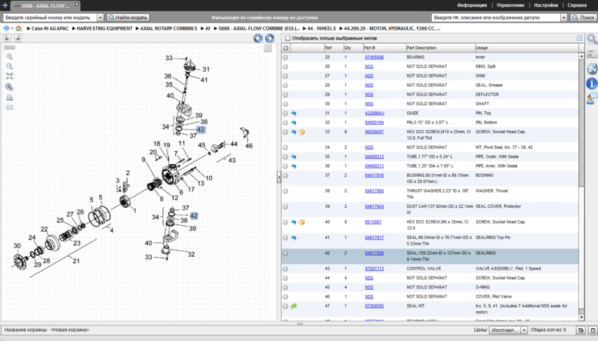Enable show only selected callouts checkbox
The width and height of the screenshot is (598, 341).
(x=288, y=38)
